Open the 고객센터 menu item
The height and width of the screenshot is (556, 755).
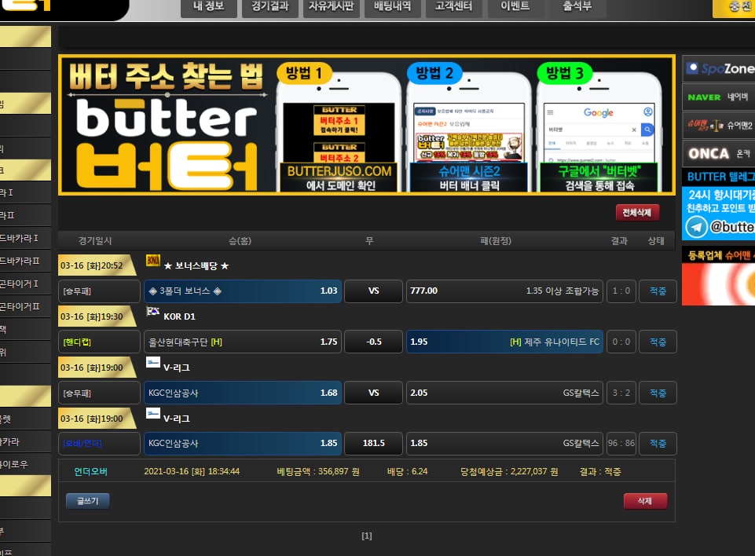coord(453,7)
